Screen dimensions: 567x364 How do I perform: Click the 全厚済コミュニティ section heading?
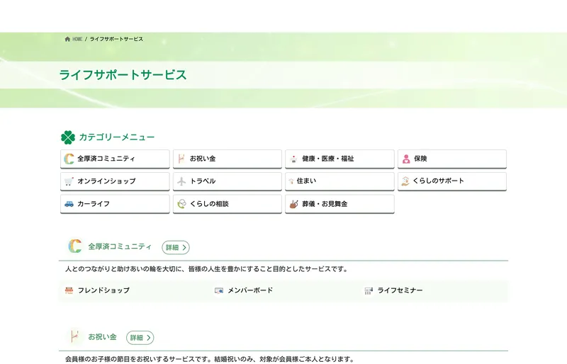(x=120, y=246)
